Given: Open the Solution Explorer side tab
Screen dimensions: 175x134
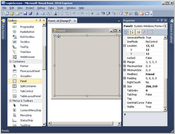Looking at the screenshot, I should click(x=171, y=31).
